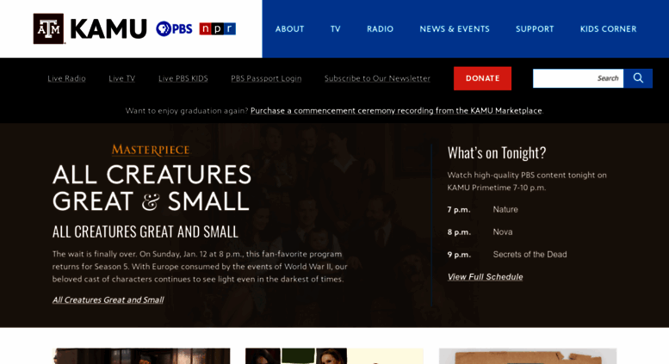
Task: Open the middle card thumbnail below the banner
Action: click(x=334, y=356)
